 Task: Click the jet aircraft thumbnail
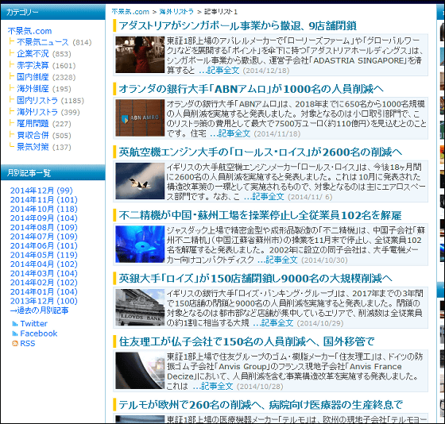(140, 181)
